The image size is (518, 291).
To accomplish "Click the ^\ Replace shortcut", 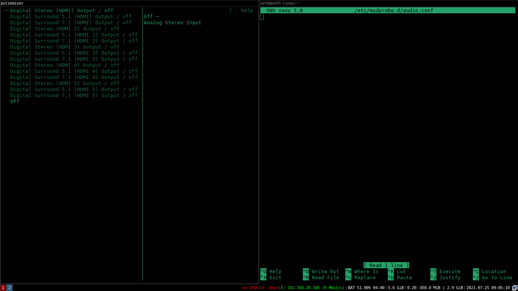I will pyautogui.click(x=361, y=278).
